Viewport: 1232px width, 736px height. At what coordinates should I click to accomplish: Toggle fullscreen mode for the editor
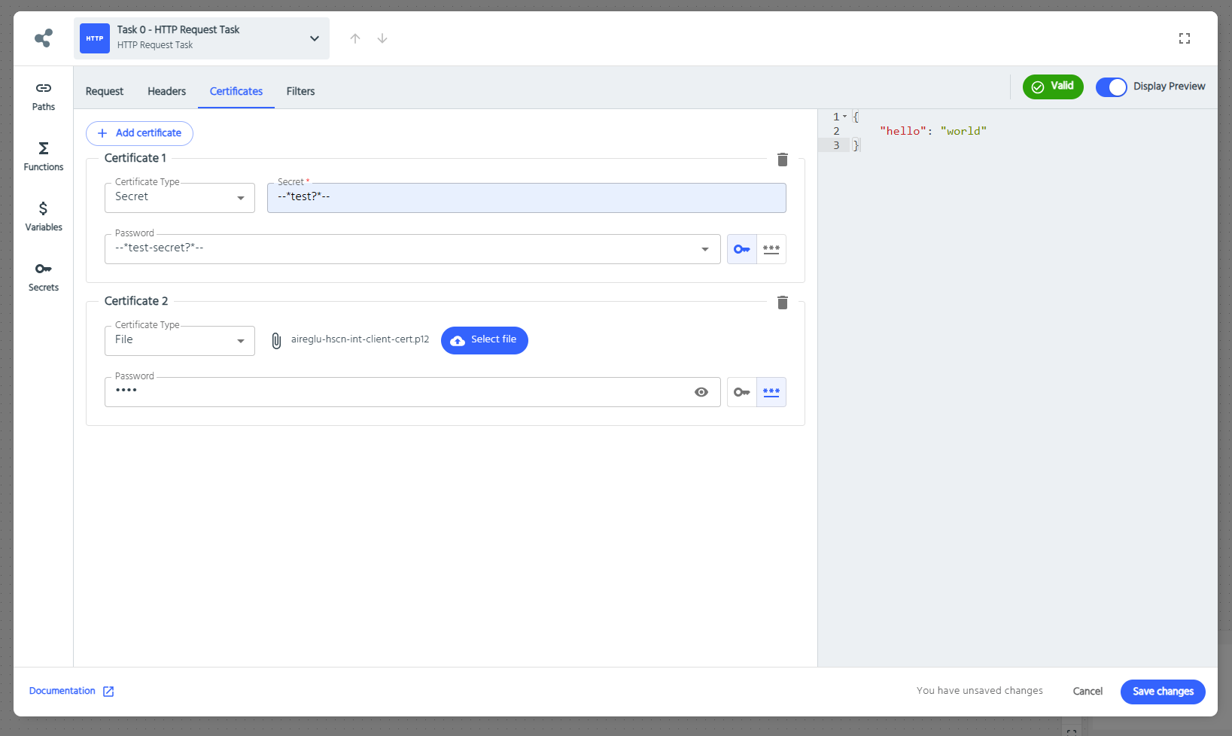(x=1185, y=38)
